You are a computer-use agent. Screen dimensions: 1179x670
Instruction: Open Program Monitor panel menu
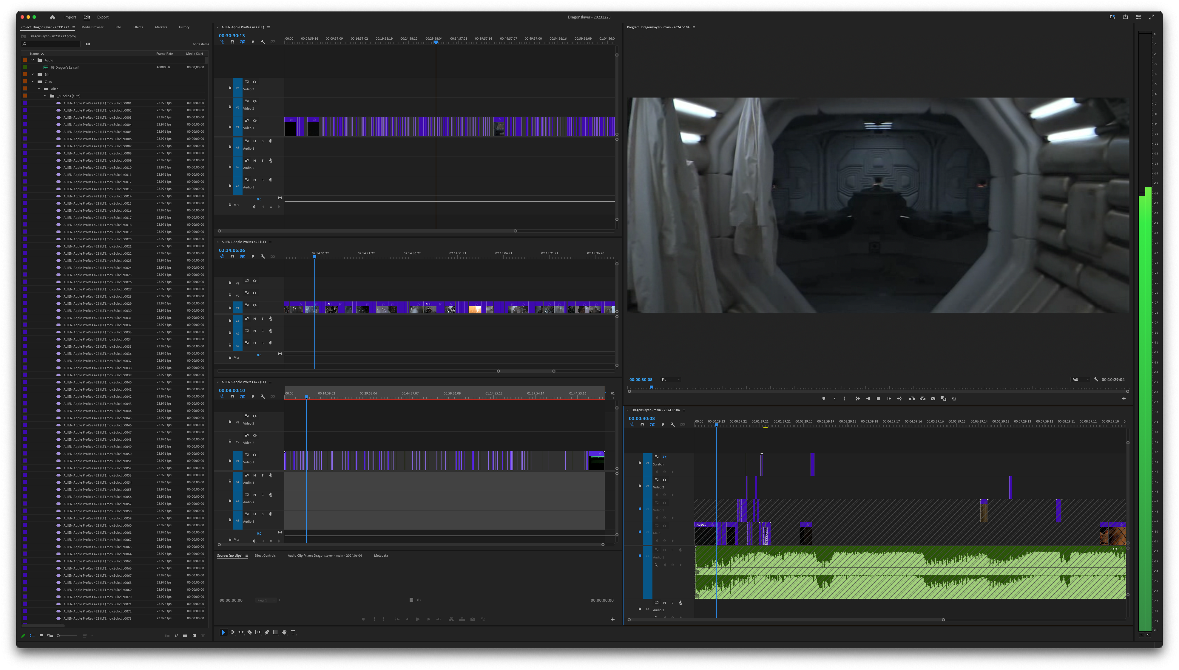694,27
